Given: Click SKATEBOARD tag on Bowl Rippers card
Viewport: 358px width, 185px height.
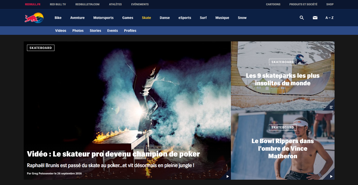Looking at the screenshot, I should pos(283,127).
